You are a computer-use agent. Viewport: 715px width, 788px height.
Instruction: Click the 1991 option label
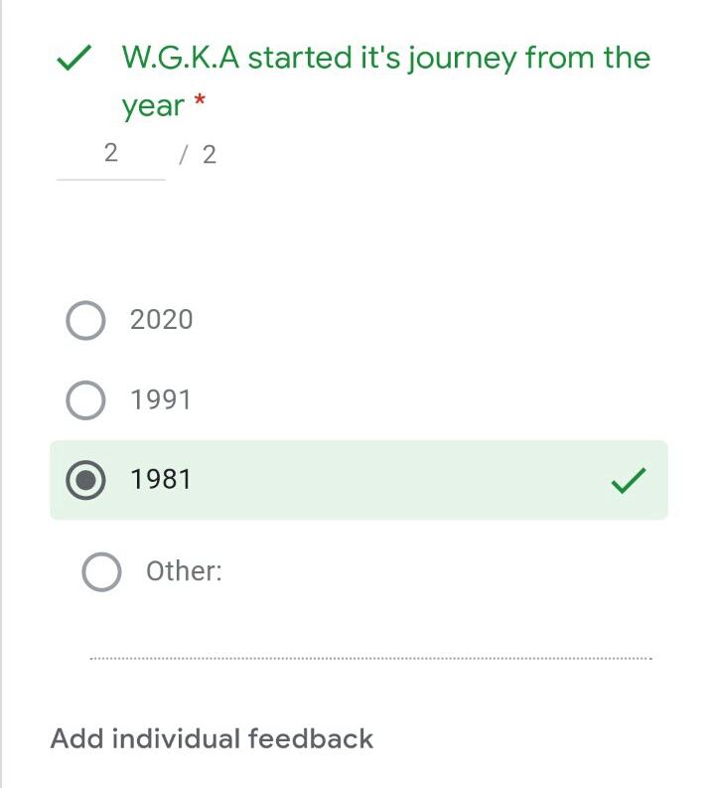tap(161, 400)
